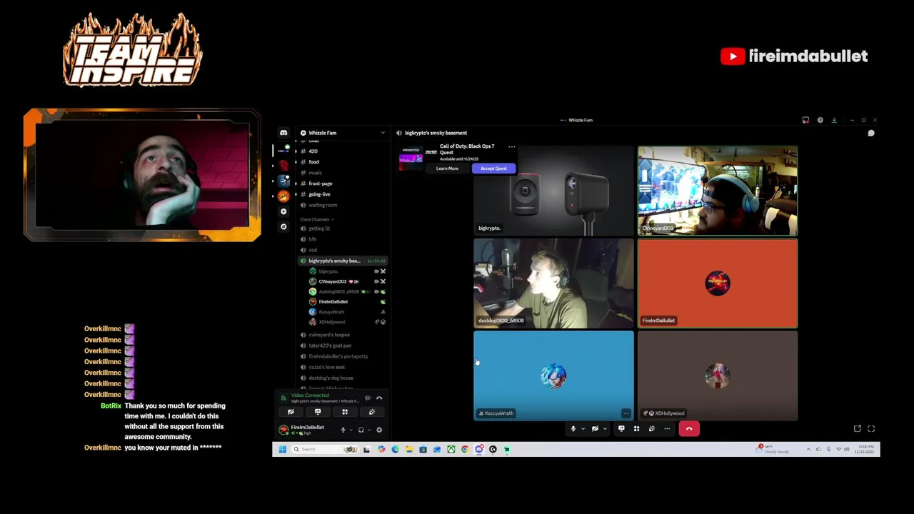Open soundboard icon in voice panel
This screenshot has width=914, height=514.
372,412
